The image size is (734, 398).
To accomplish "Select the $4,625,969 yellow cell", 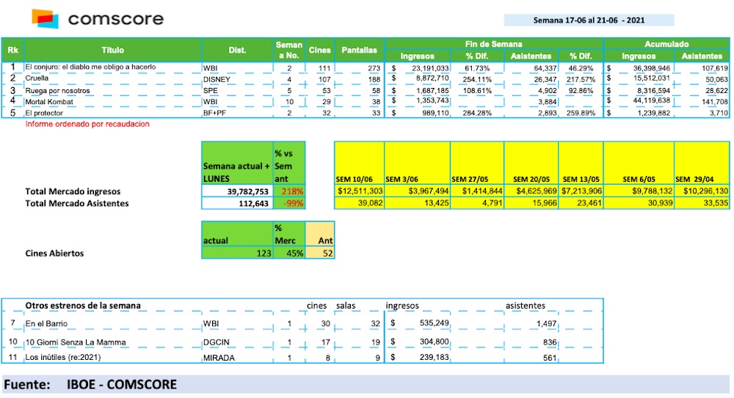I will [x=531, y=191].
